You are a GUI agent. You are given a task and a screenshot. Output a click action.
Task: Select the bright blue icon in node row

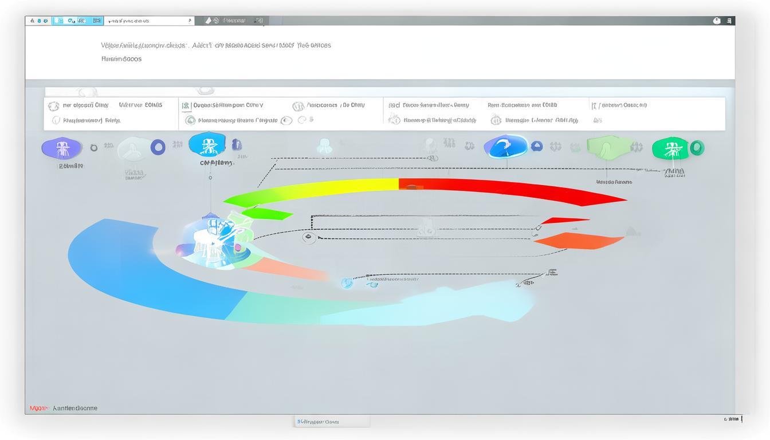click(207, 144)
